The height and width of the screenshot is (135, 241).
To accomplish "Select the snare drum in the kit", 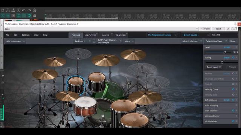I will point(85,106).
